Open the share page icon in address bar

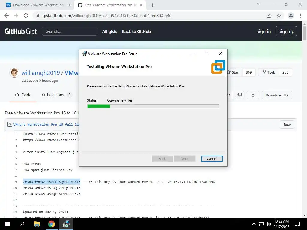[x=269, y=16]
